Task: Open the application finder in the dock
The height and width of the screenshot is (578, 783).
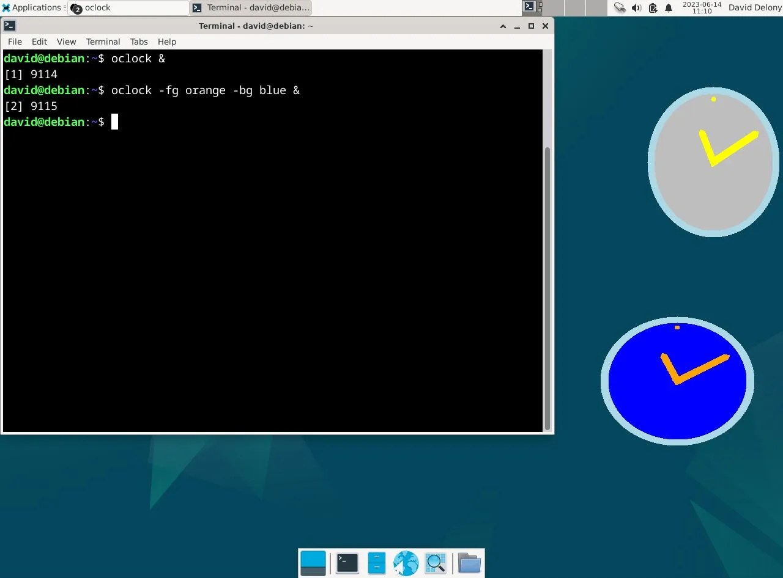Action: click(435, 563)
